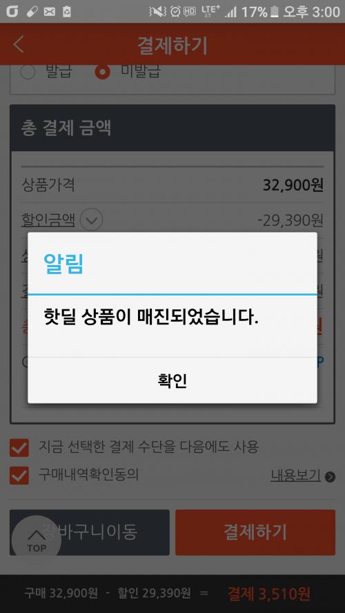Tap the 할인금액 underlined label
Screen dimensions: 345x613
(48, 220)
